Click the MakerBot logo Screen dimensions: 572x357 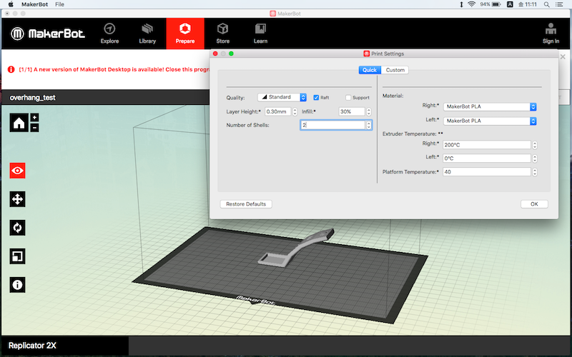[48, 34]
